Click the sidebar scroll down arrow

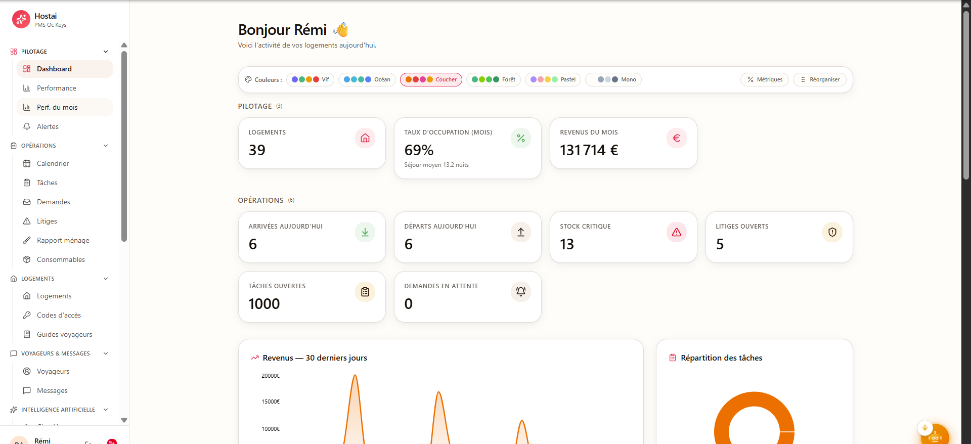coord(124,420)
